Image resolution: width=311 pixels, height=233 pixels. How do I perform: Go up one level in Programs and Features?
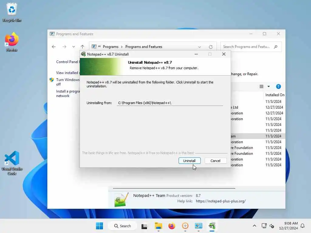coord(83,47)
